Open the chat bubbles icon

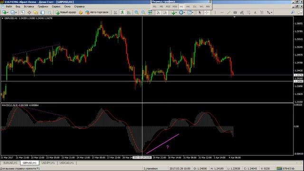(x=300, y=12)
